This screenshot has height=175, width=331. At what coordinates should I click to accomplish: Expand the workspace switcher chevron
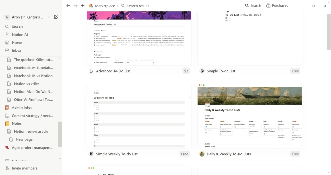[49, 17]
